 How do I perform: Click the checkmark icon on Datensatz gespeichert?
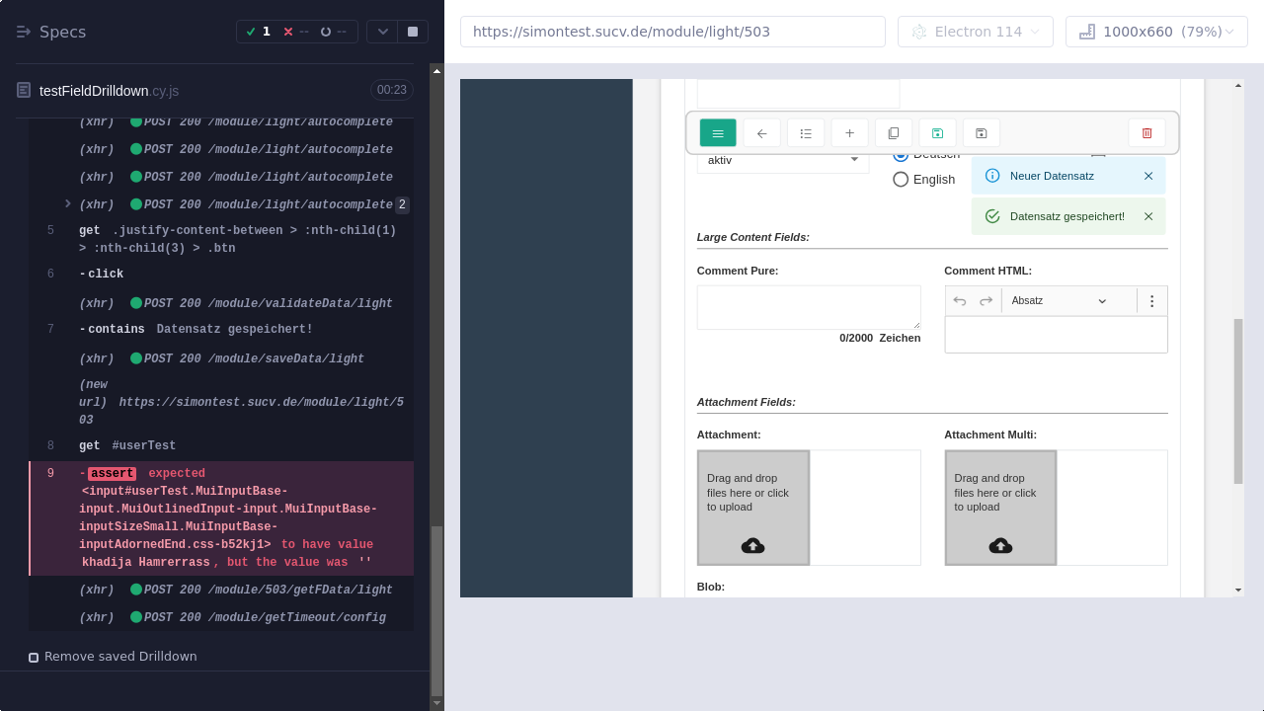[x=992, y=216]
